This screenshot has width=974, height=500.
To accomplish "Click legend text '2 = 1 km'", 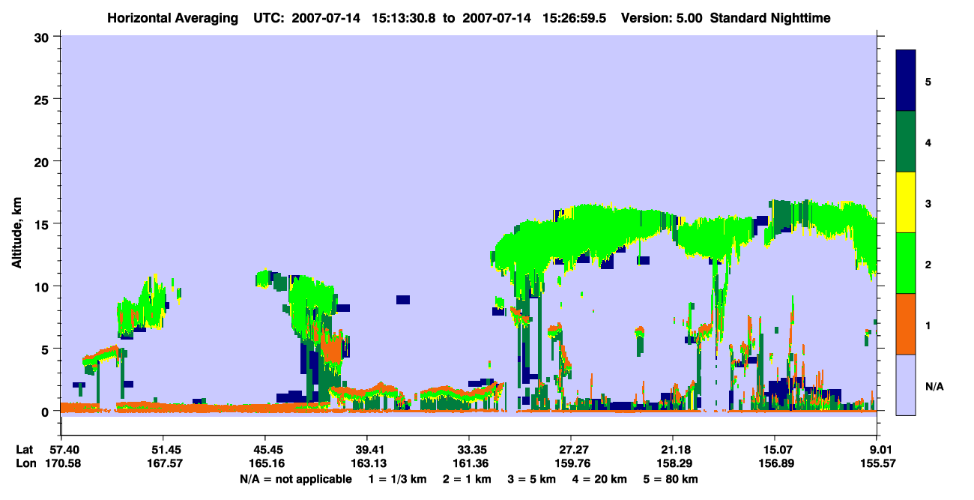I will 467,479.
